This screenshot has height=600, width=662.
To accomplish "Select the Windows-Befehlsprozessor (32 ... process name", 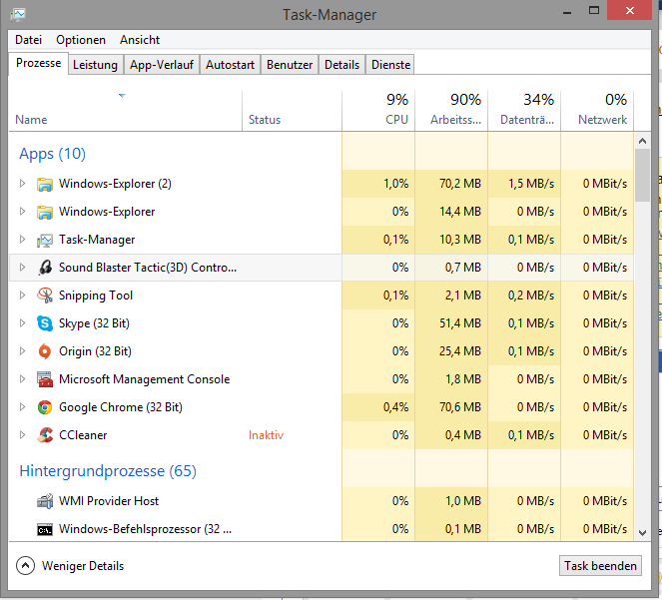I will pyautogui.click(x=145, y=529).
